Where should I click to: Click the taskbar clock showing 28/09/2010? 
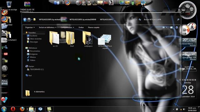coord(192,109)
